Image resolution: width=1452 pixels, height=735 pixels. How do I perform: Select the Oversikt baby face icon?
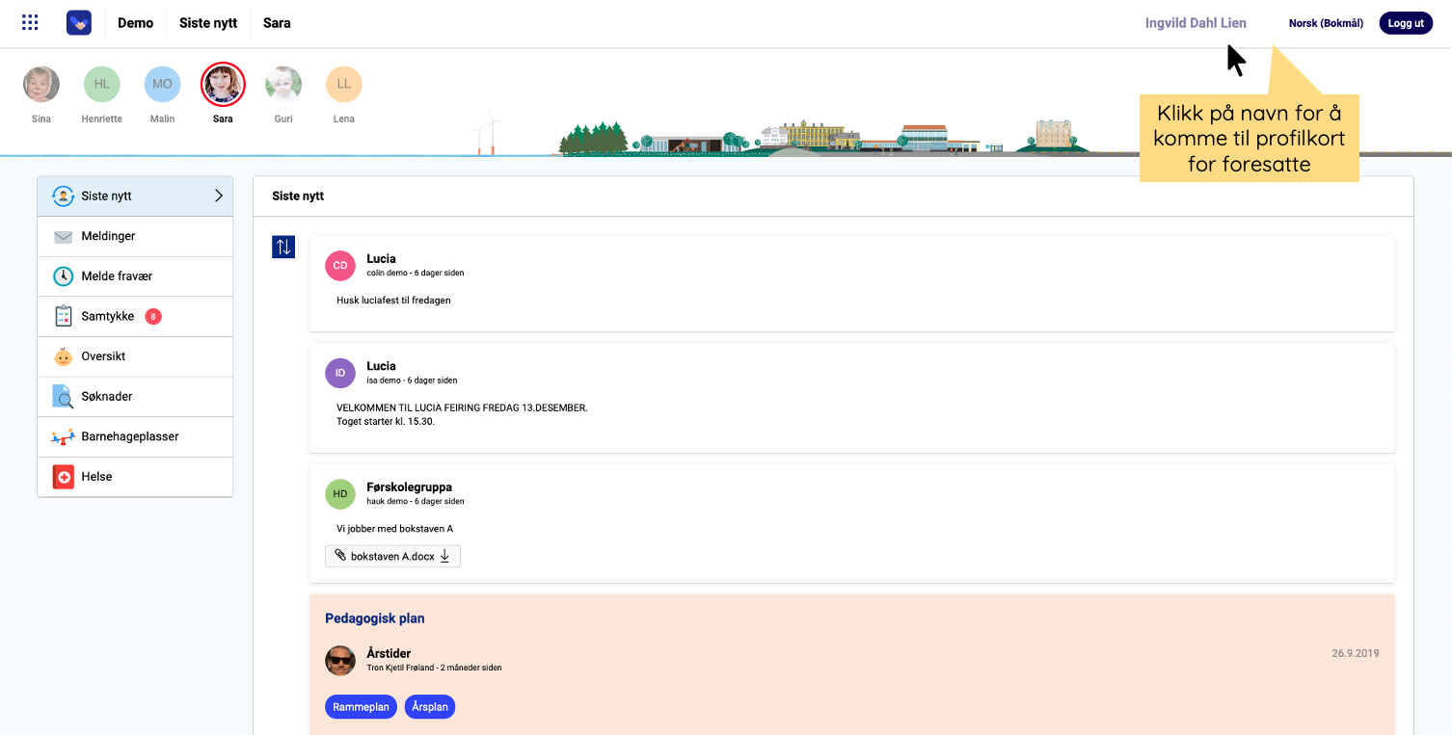click(64, 356)
